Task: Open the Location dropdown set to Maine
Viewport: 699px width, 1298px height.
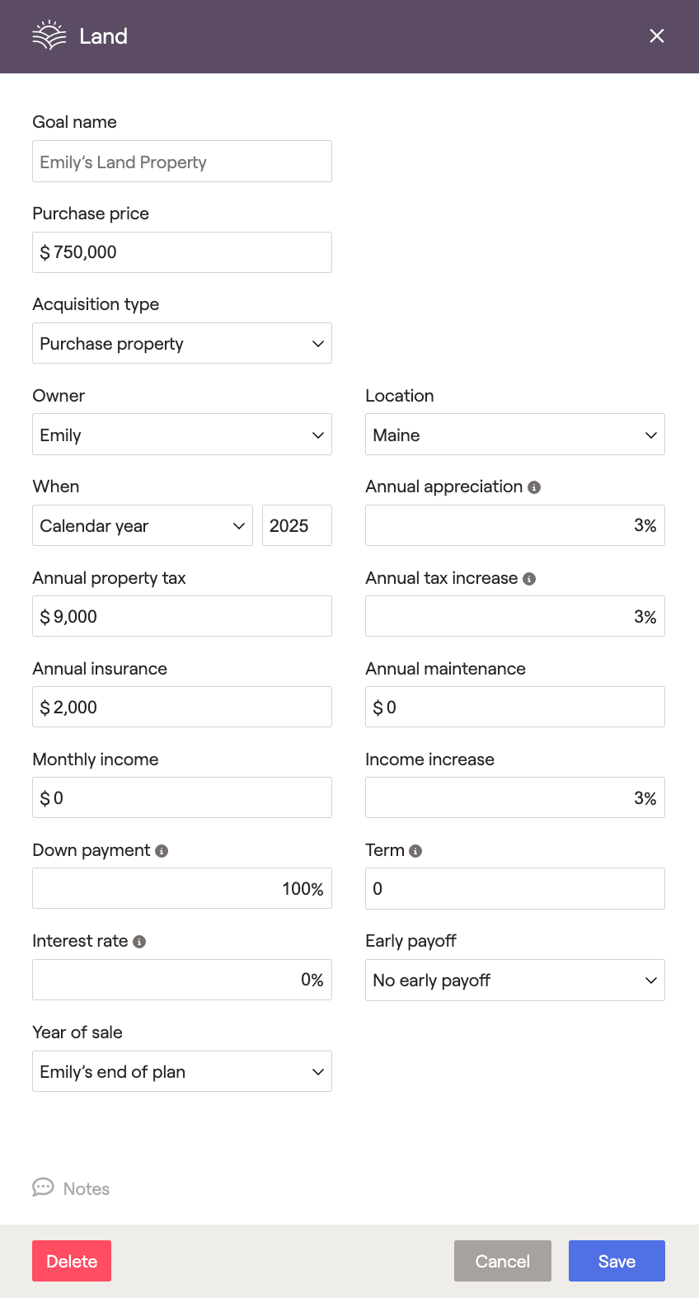Action: pyautogui.click(x=514, y=435)
